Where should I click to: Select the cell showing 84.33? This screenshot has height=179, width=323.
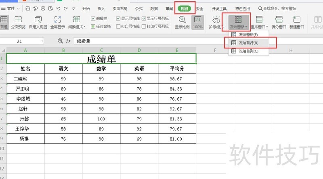(177, 88)
